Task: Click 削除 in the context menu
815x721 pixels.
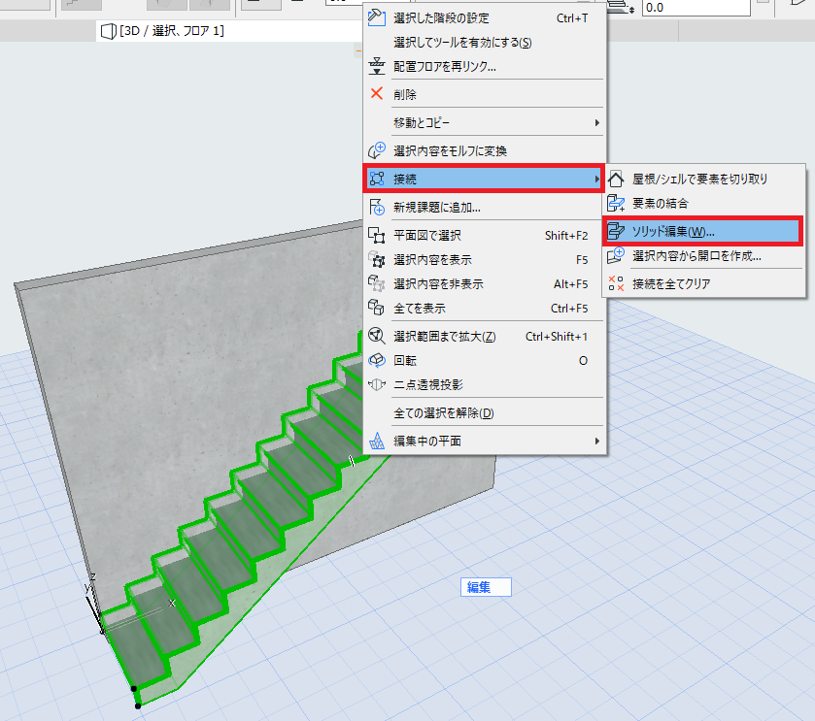Action: 485,94
